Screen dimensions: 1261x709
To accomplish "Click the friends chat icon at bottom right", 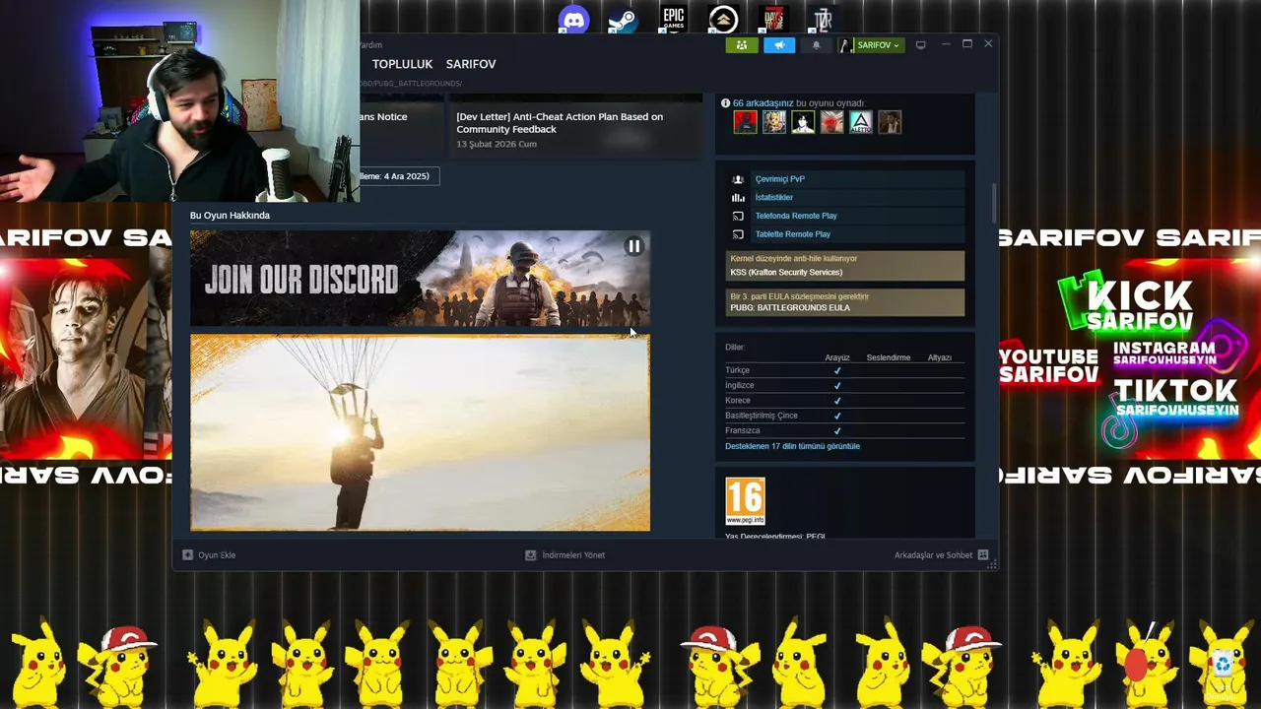I will click(982, 555).
